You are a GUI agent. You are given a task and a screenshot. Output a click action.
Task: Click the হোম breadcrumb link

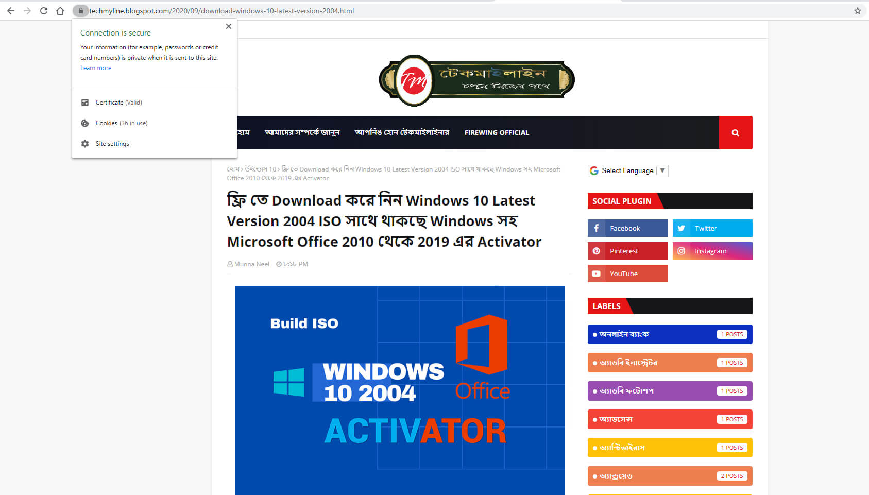(x=233, y=169)
